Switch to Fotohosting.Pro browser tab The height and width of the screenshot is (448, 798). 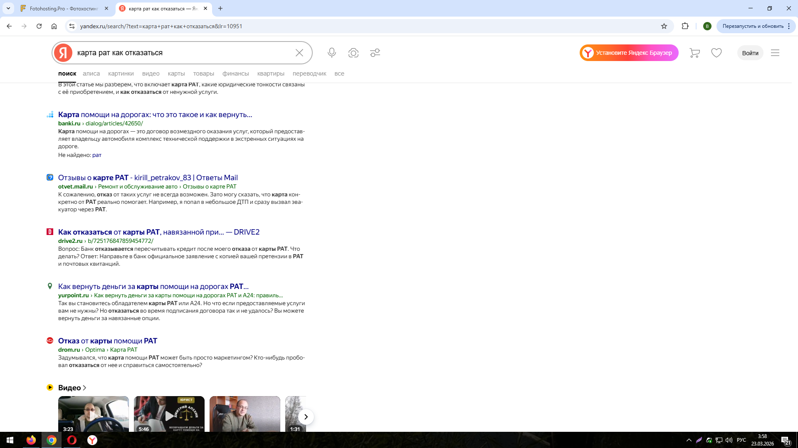pos(64,8)
